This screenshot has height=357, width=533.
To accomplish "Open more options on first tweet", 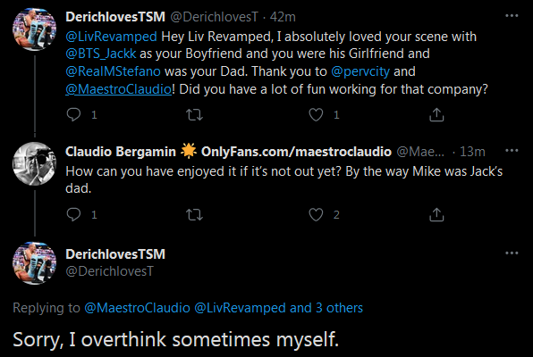I will [x=512, y=15].
